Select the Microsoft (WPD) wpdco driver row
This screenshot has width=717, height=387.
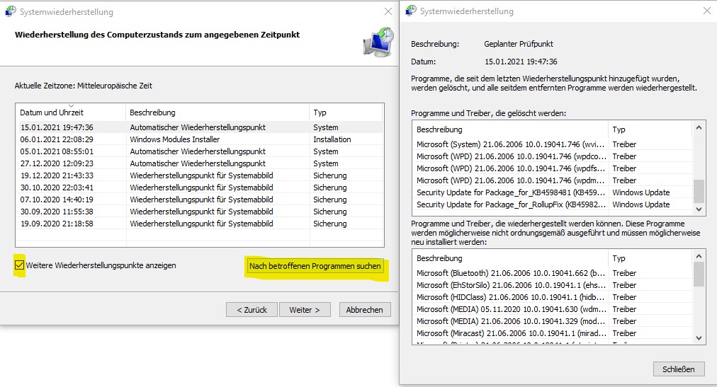(553, 156)
